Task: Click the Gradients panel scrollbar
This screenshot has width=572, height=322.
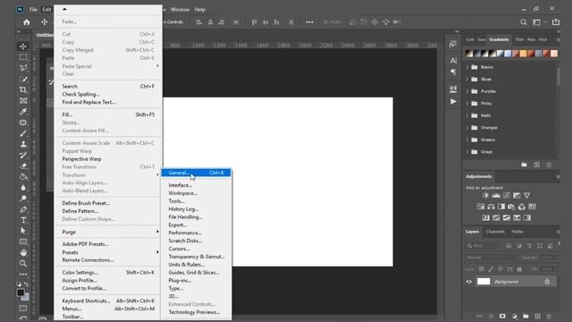Action: [x=559, y=76]
